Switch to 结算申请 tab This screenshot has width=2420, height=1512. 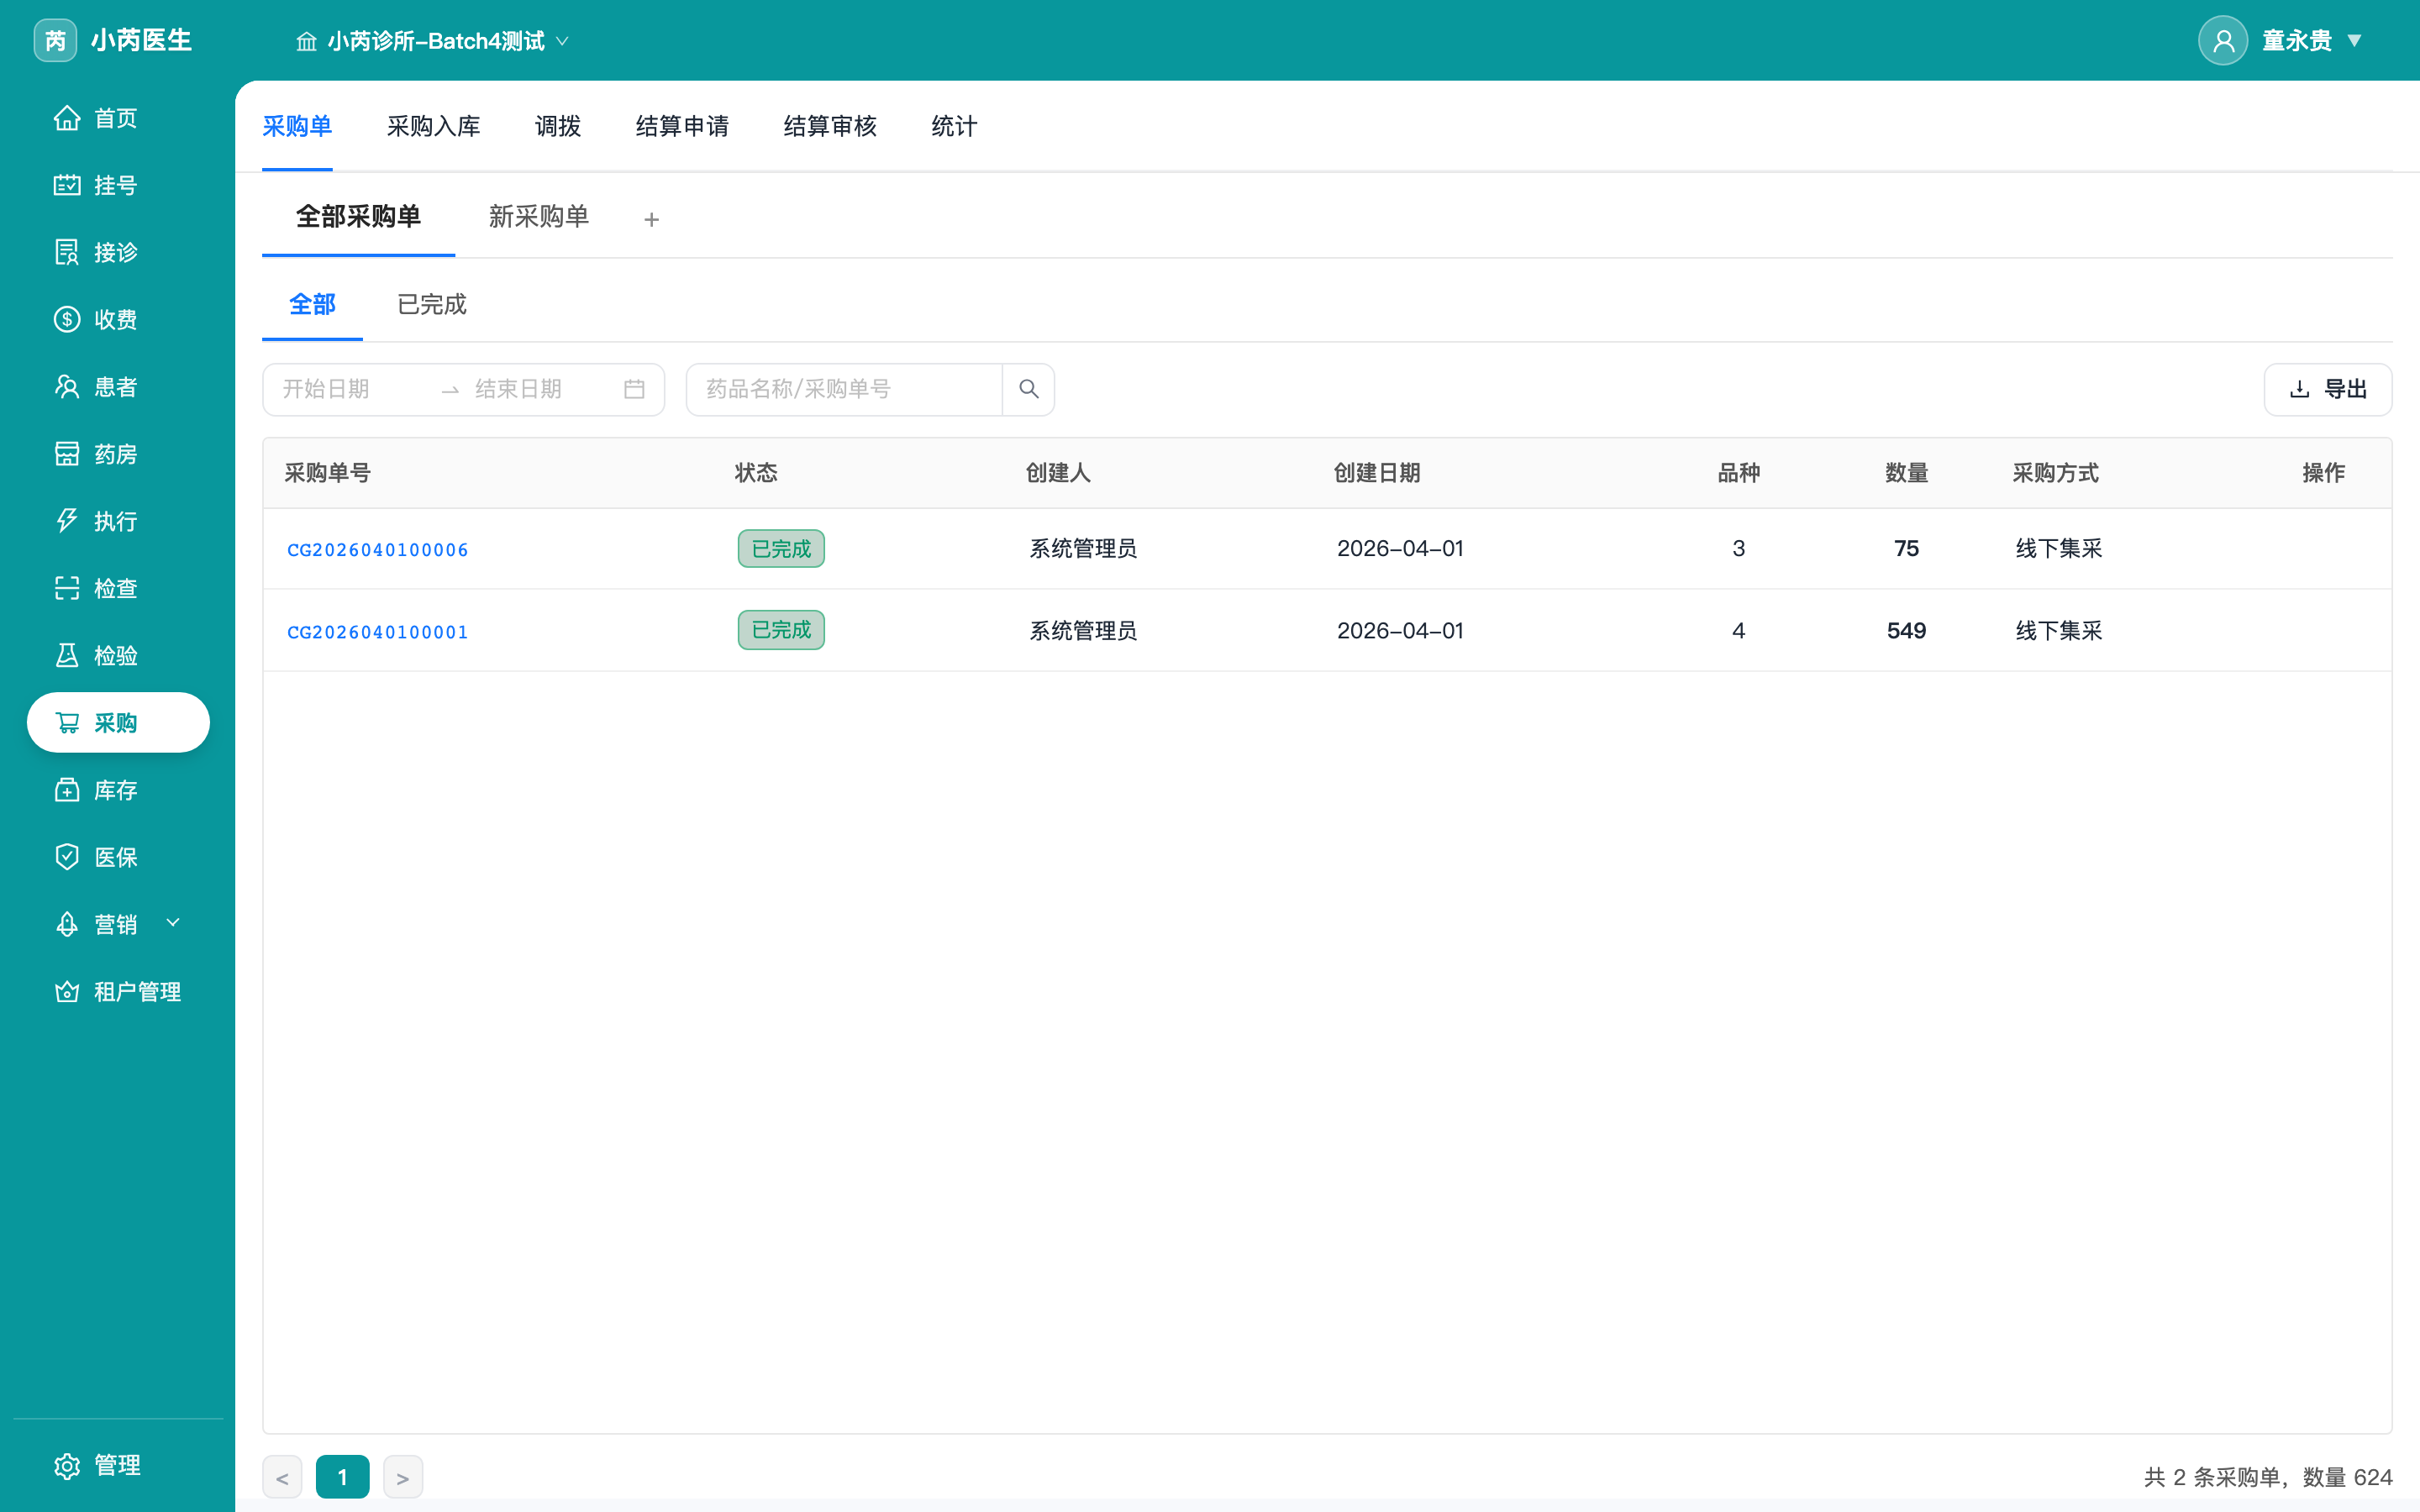682,126
